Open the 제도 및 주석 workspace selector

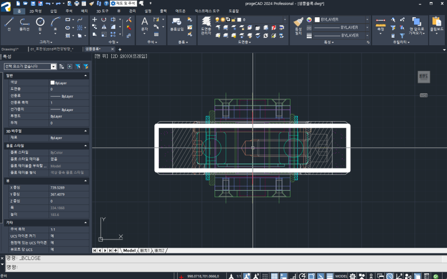click(x=123, y=3)
